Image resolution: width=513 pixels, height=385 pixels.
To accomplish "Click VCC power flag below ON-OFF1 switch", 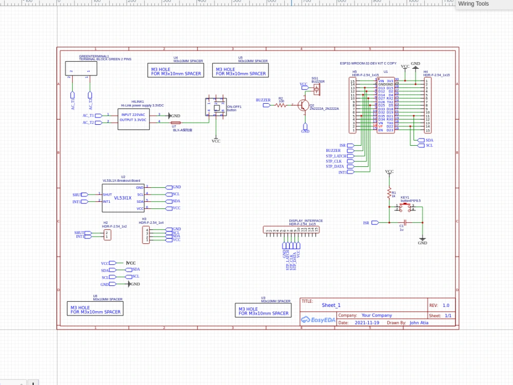I will (x=216, y=140).
